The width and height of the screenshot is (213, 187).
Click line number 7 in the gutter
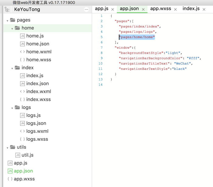pos(101,48)
